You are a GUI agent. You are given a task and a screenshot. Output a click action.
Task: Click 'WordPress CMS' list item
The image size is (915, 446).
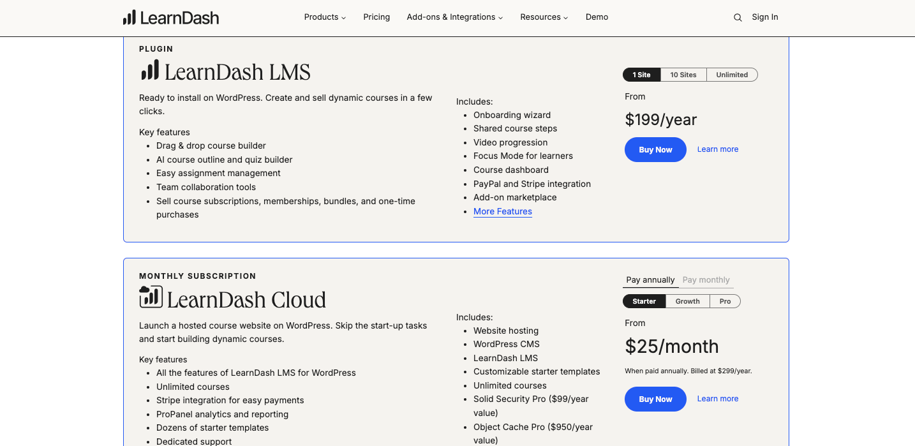coord(507,344)
